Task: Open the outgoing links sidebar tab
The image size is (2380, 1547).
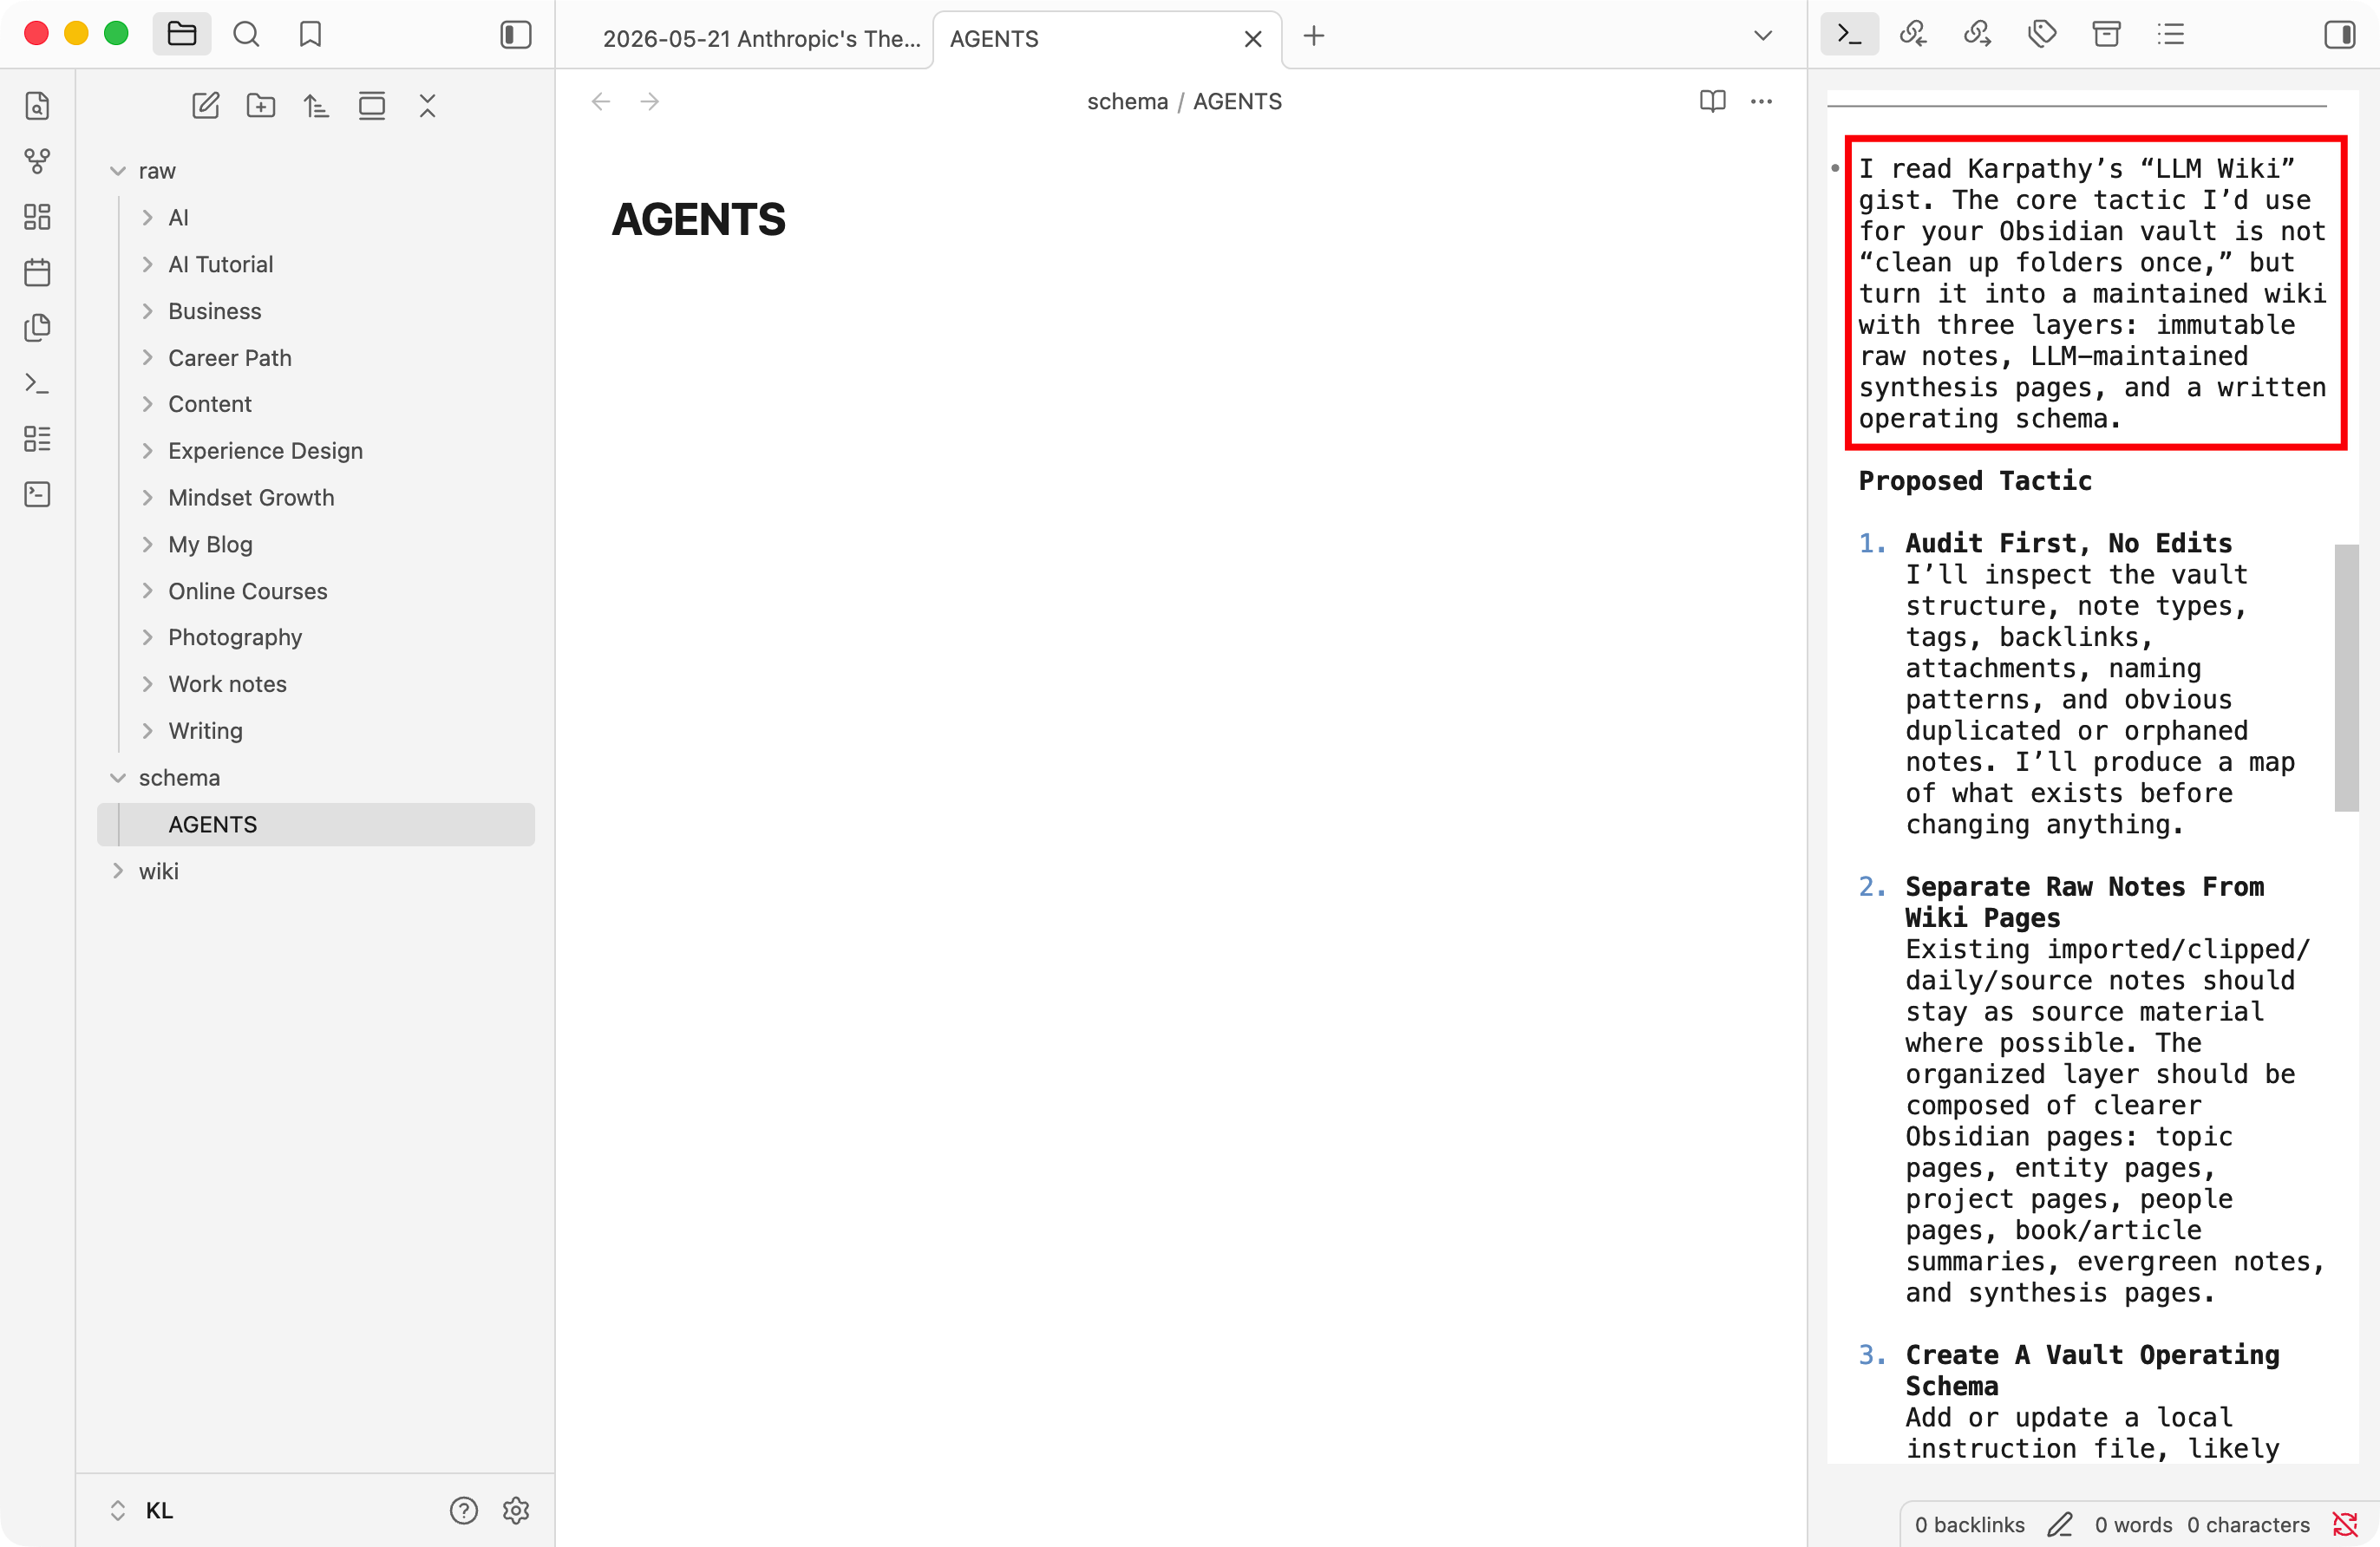Action: [x=1977, y=35]
